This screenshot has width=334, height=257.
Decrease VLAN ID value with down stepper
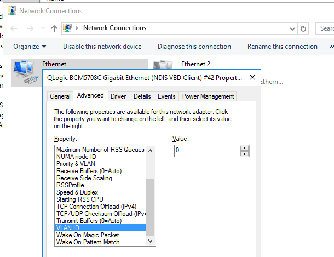[244, 153]
